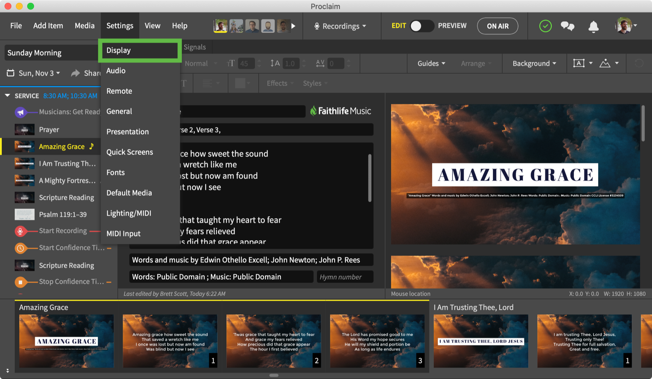Click the Share arrow icon
The height and width of the screenshot is (379, 652).
76,73
